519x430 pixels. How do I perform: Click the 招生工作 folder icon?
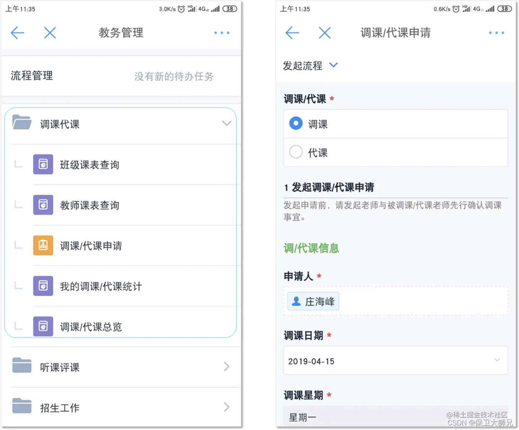tap(22, 406)
